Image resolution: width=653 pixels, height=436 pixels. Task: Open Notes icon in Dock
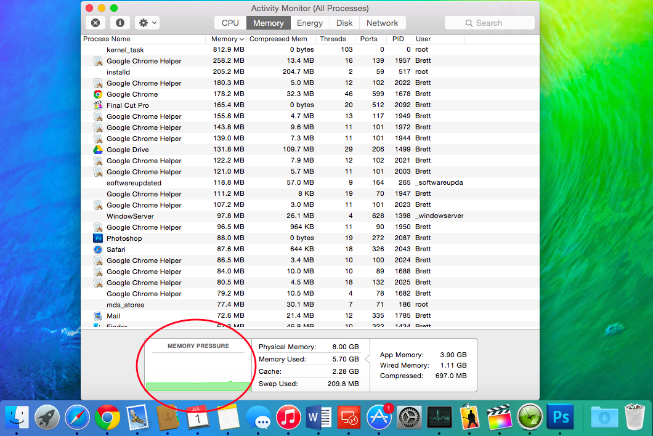pos(228,417)
